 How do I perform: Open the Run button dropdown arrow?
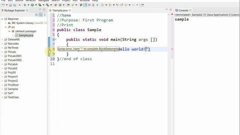36,5
